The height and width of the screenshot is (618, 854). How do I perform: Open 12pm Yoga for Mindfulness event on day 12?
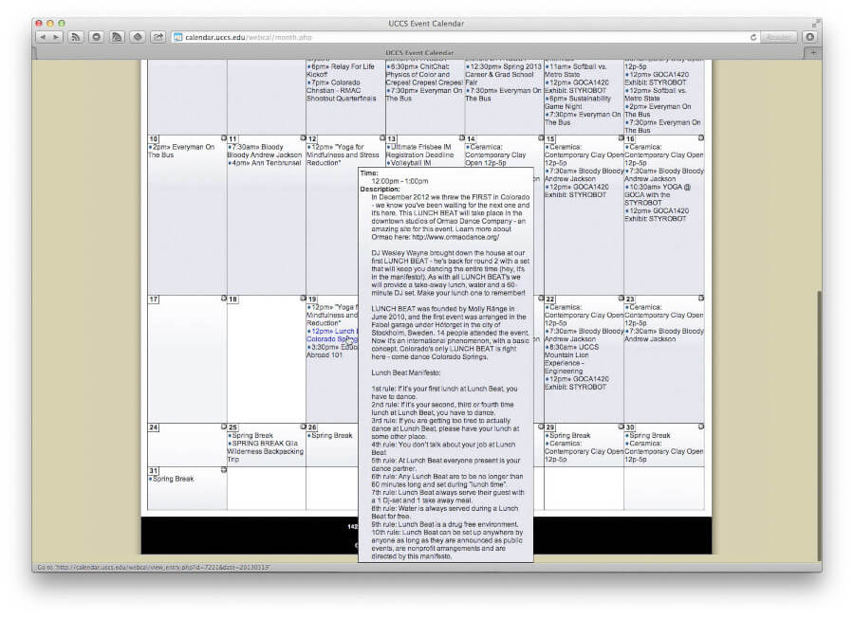[343, 155]
